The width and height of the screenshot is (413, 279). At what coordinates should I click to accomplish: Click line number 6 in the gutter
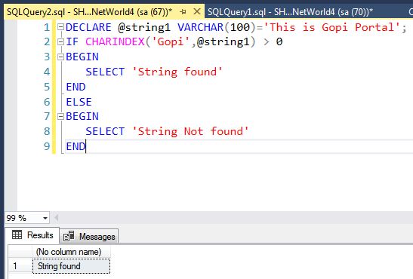coord(47,102)
